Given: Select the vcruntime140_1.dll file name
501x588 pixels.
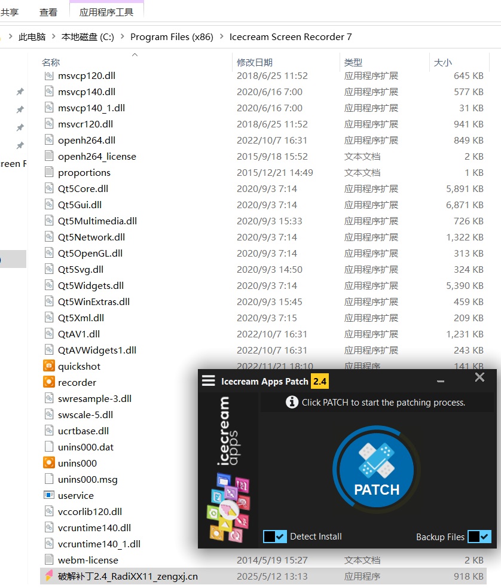Looking at the screenshot, I should pyautogui.click(x=99, y=544).
